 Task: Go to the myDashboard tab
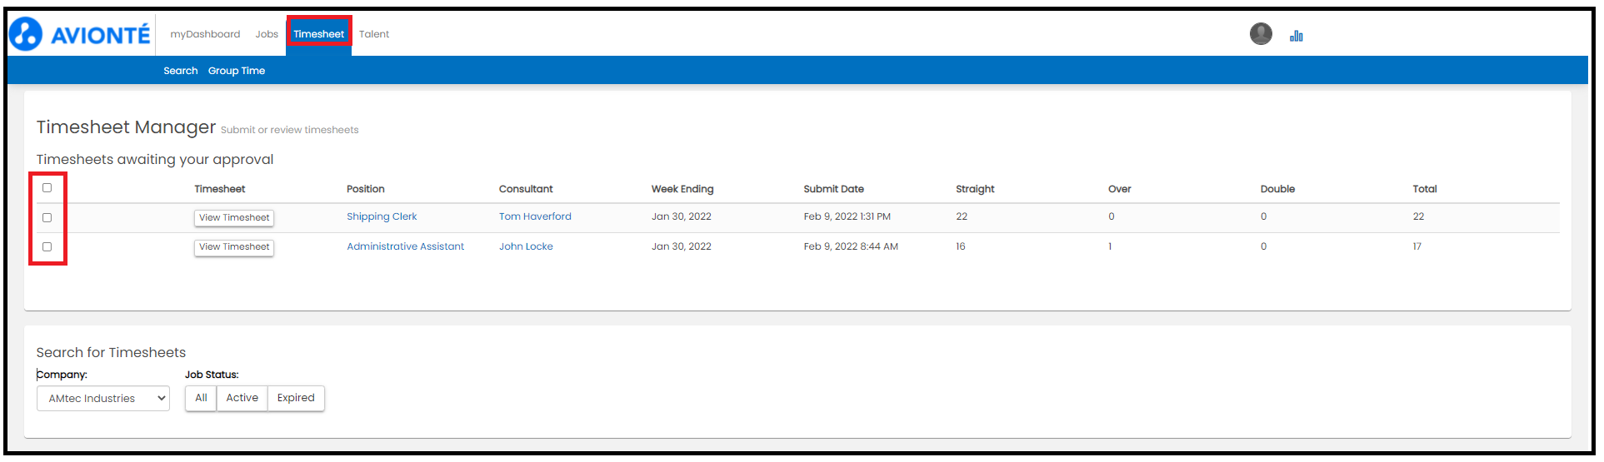(x=205, y=34)
